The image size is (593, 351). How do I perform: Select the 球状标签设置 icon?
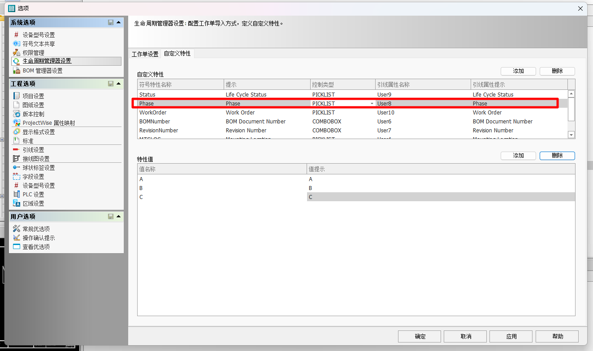pyautogui.click(x=17, y=168)
